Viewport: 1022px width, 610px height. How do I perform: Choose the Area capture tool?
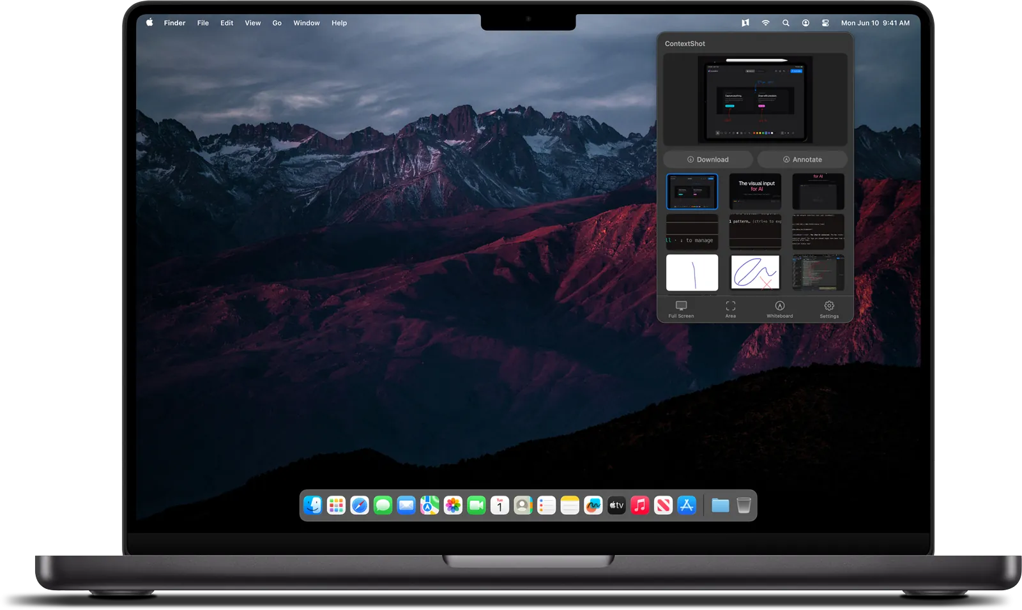(730, 310)
